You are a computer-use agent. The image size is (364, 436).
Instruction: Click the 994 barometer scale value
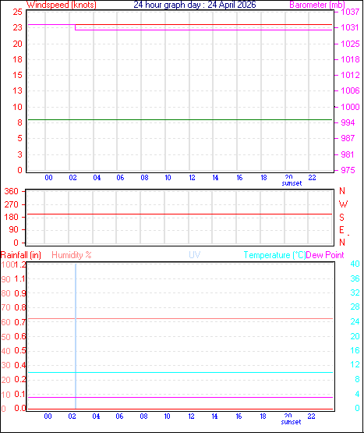348,122
